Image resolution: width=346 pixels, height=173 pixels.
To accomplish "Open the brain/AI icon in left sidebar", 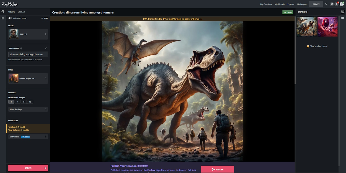I will pyautogui.click(x=3, y=11).
